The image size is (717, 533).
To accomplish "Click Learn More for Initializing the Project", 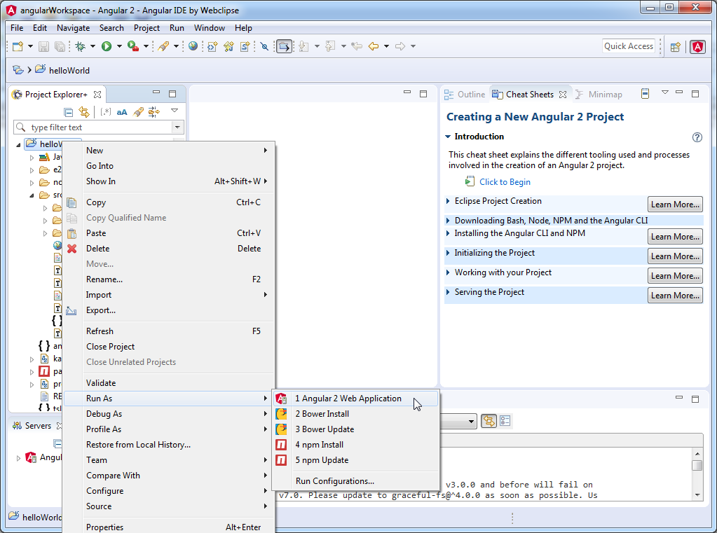I will [x=675, y=256].
